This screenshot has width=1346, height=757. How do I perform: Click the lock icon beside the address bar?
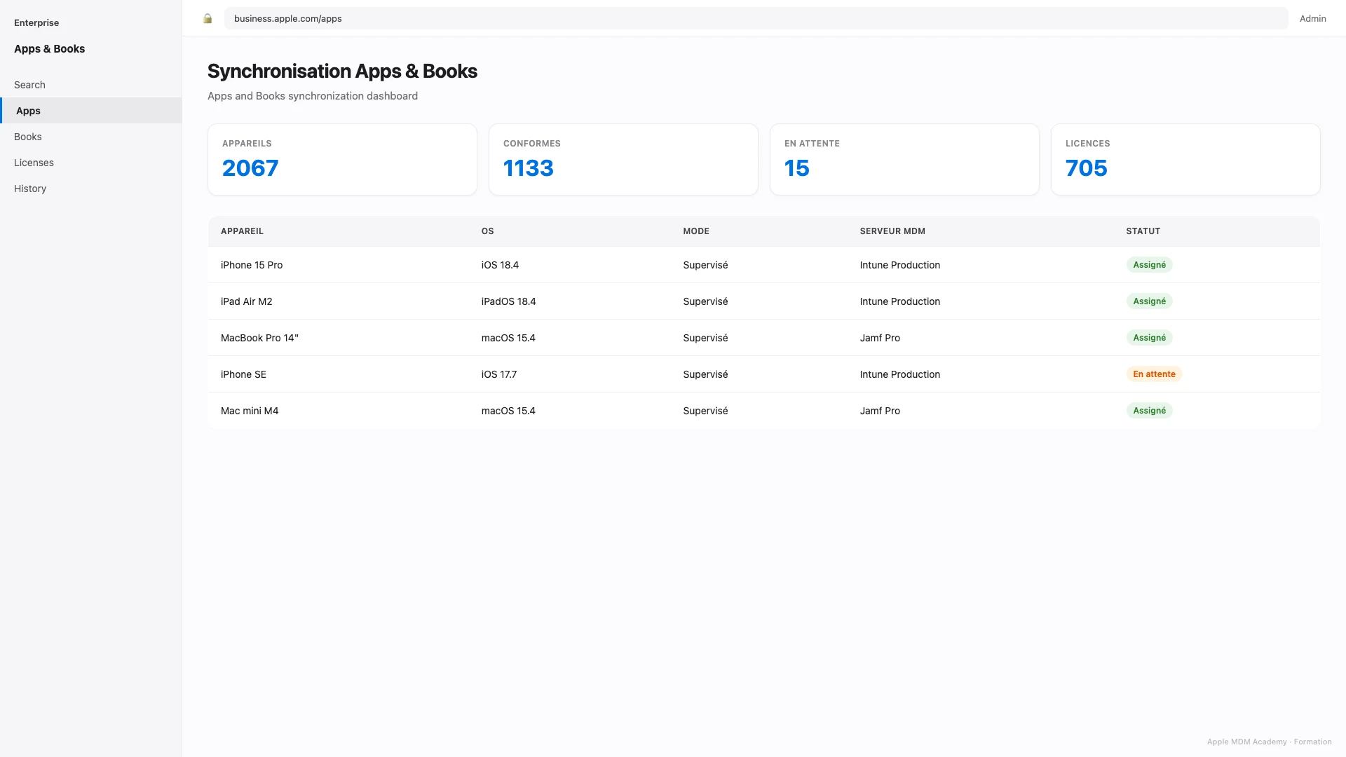click(x=208, y=19)
